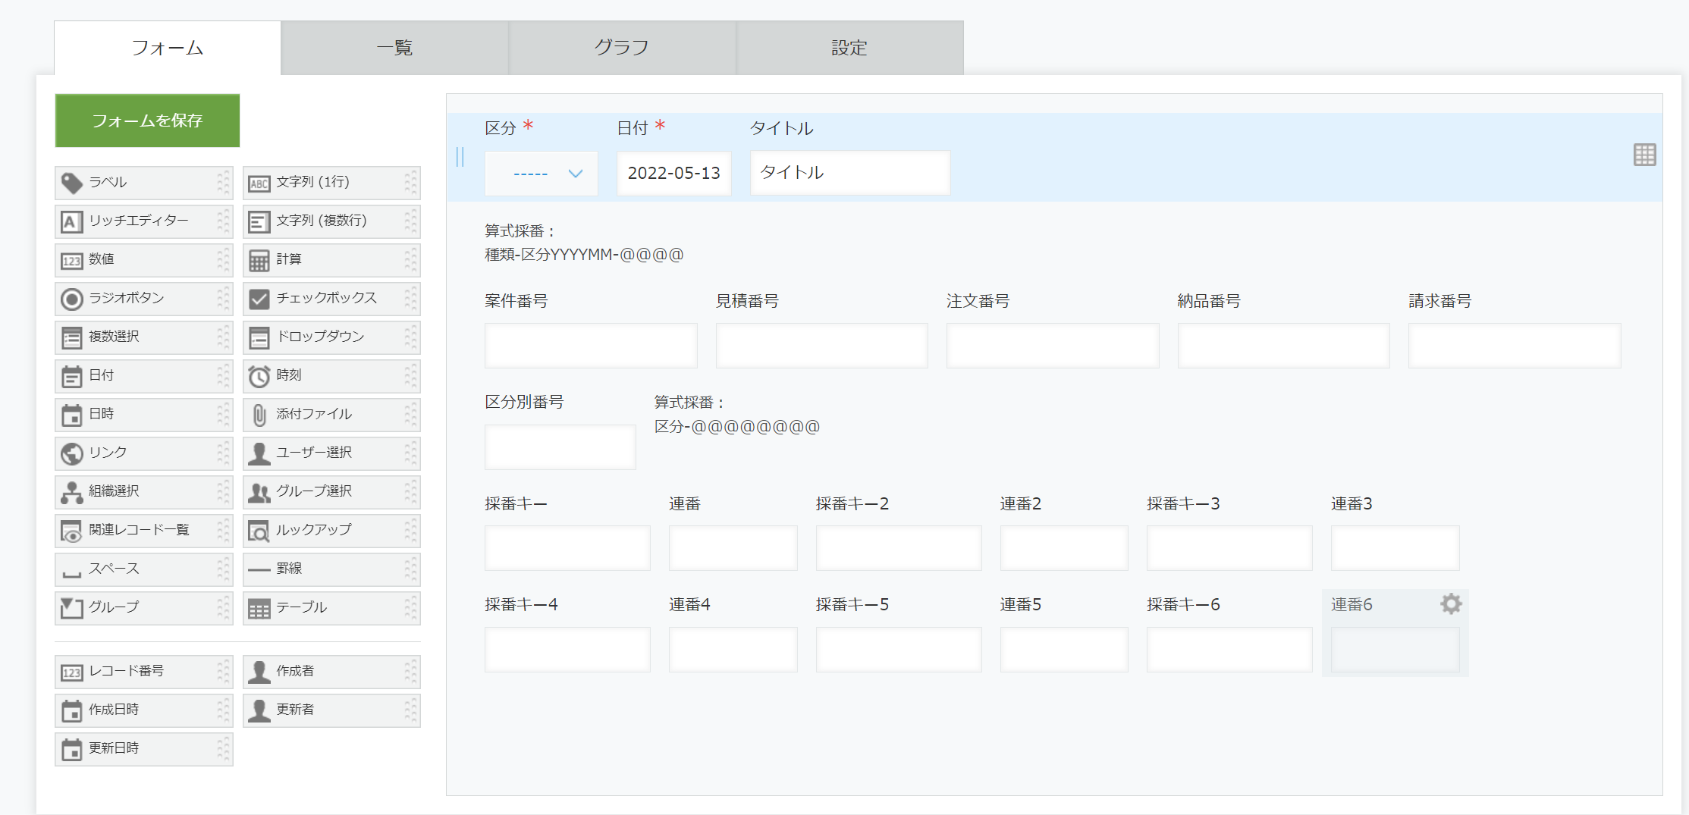This screenshot has height=815, width=1689.
Task: Click the 数値 field icon
Action: click(x=71, y=260)
